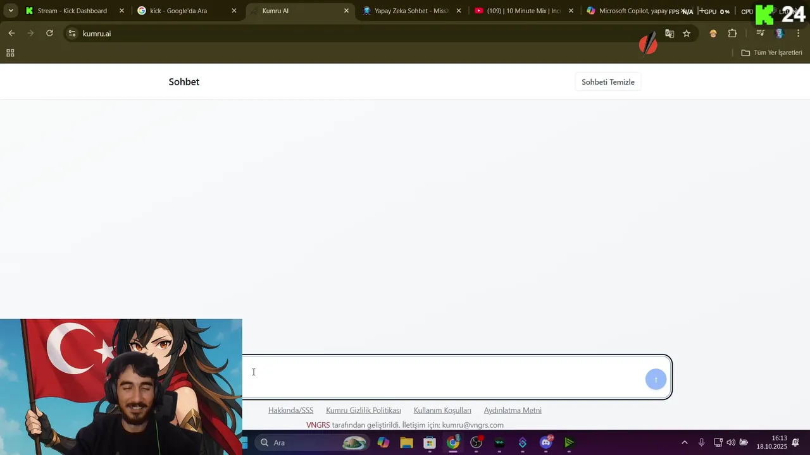Open the Hakkında/SSS link
Screen dimensions: 810x455
tap(290, 411)
